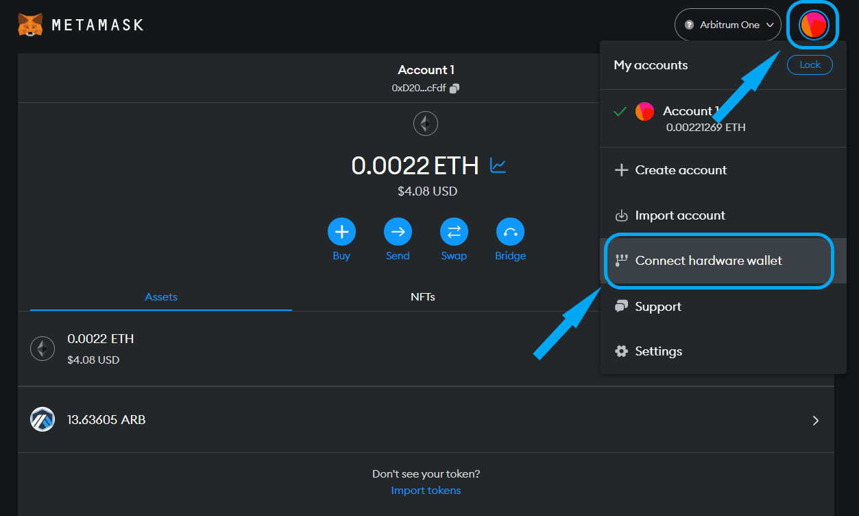Image resolution: width=859 pixels, height=516 pixels.
Task: Click the Account 1 avatar in menu
Action: [x=644, y=111]
